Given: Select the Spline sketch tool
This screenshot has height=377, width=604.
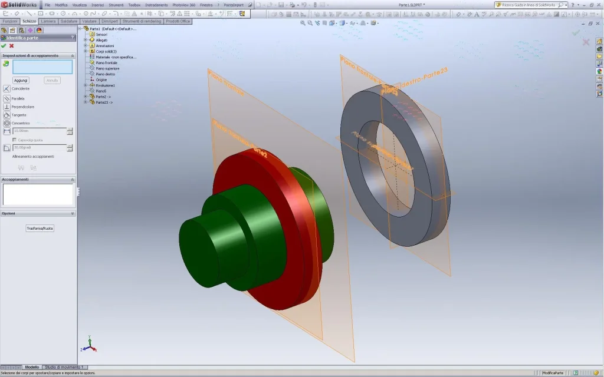Looking at the screenshot, I should tap(93, 14).
